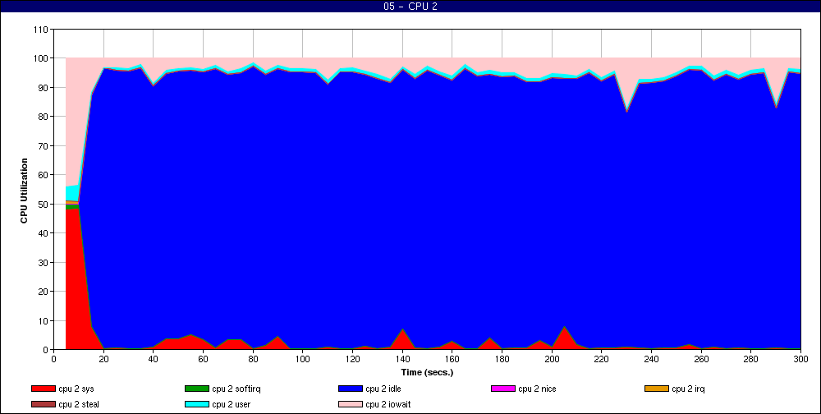
Task: Select the 'cpu 2 sys' legend label
Action: (76, 389)
